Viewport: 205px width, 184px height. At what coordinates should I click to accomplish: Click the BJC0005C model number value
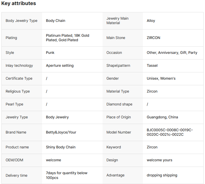tap(170, 132)
